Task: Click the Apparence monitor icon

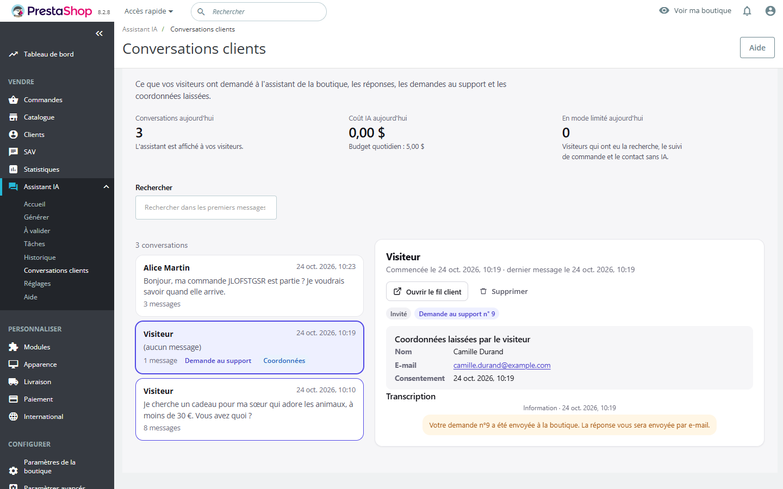Action: pyautogui.click(x=14, y=365)
